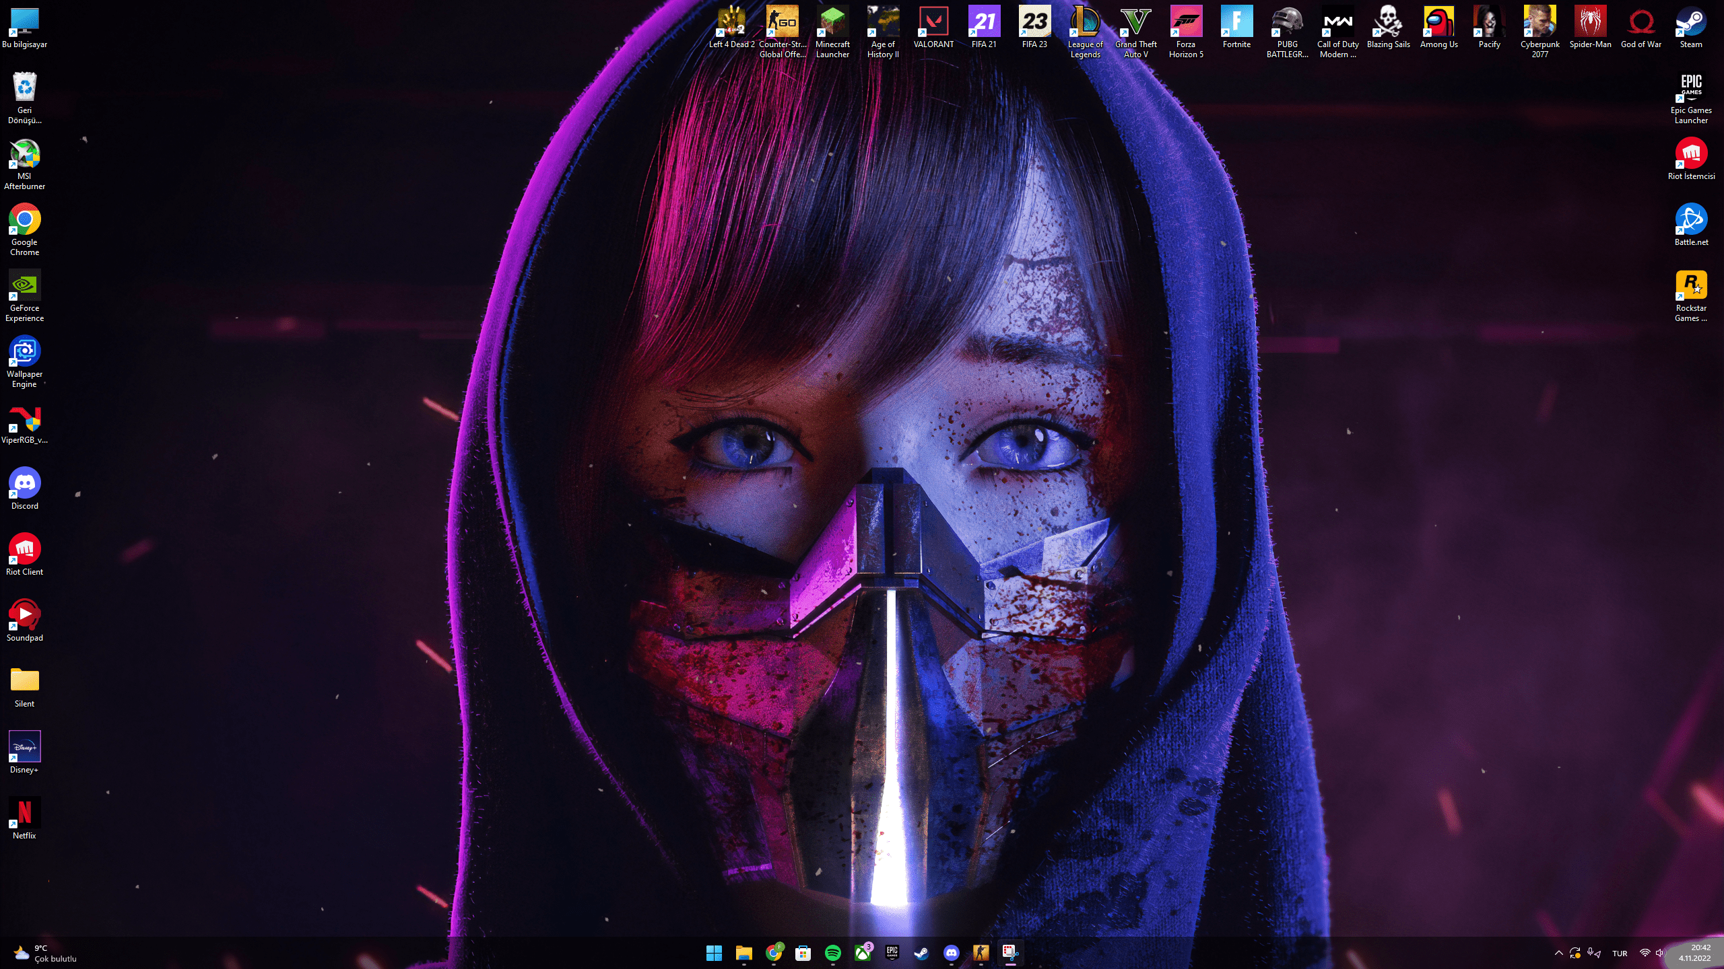The image size is (1724, 969).
Task: Open Chrome from the taskbar
Action: [x=774, y=953]
